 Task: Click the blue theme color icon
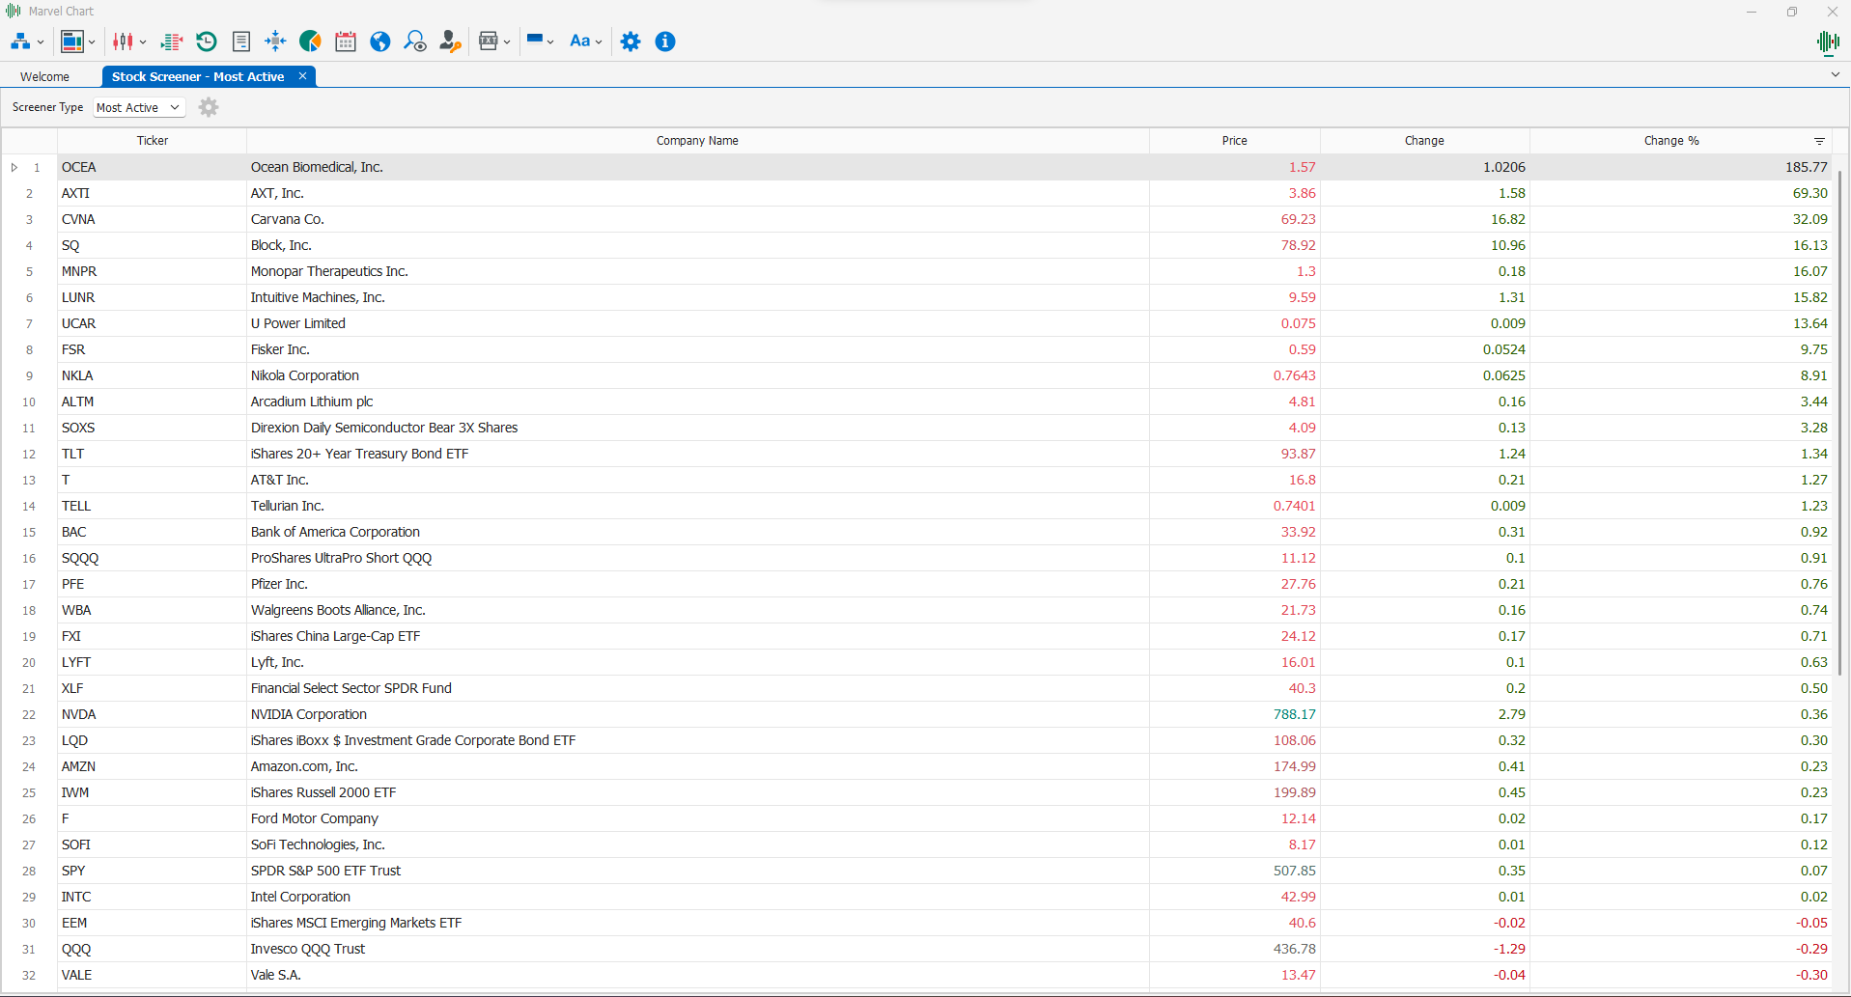[x=535, y=40]
